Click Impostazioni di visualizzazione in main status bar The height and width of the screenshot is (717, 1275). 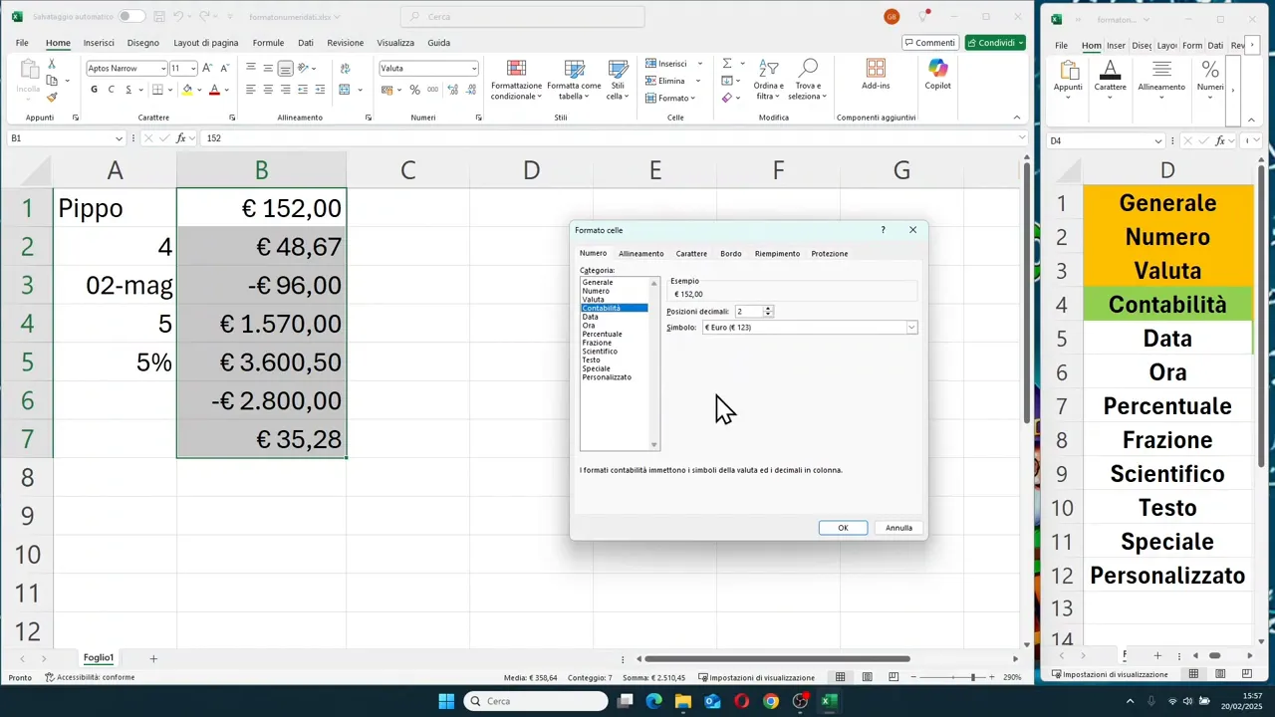[x=757, y=677]
